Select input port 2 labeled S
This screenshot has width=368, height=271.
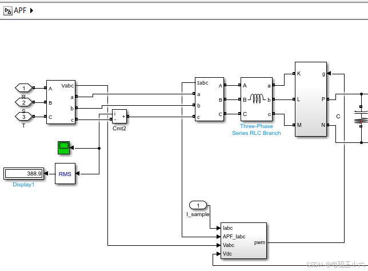23,102
